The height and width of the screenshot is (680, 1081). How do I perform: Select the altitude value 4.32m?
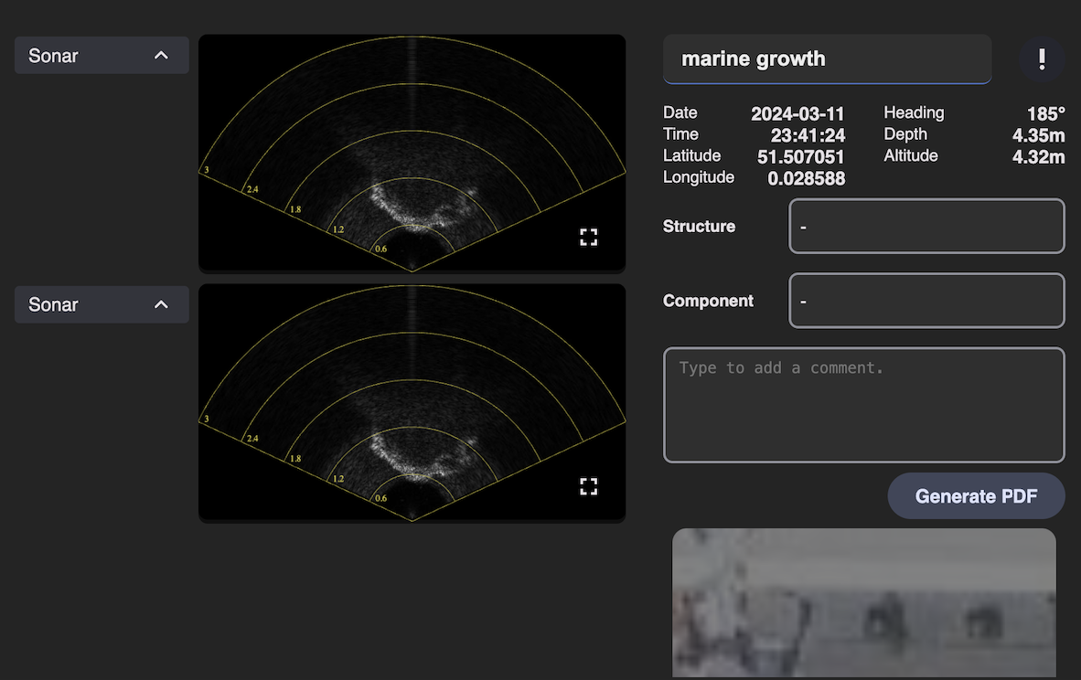tap(1038, 157)
